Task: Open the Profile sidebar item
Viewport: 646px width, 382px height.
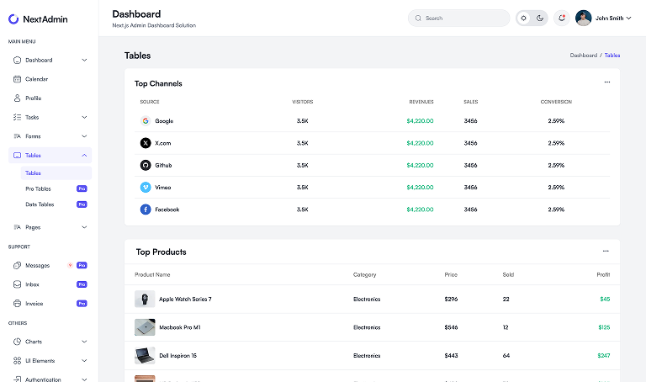Action: click(34, 98)
